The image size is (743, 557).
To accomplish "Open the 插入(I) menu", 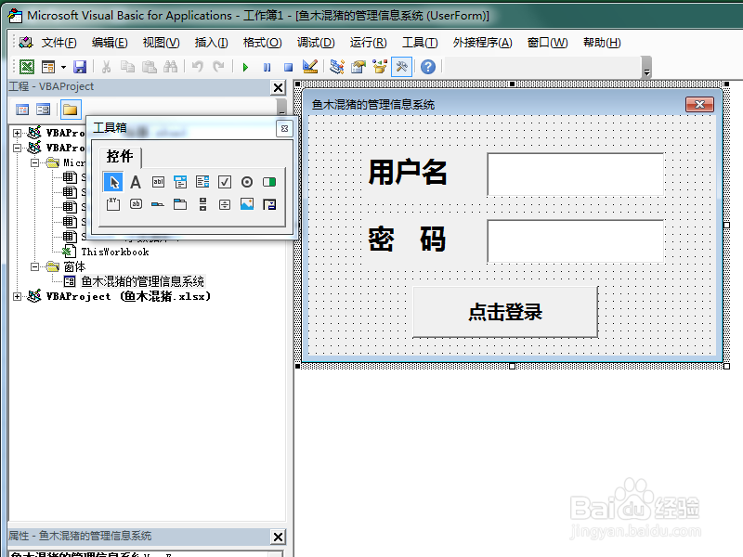I will point(212,43).
